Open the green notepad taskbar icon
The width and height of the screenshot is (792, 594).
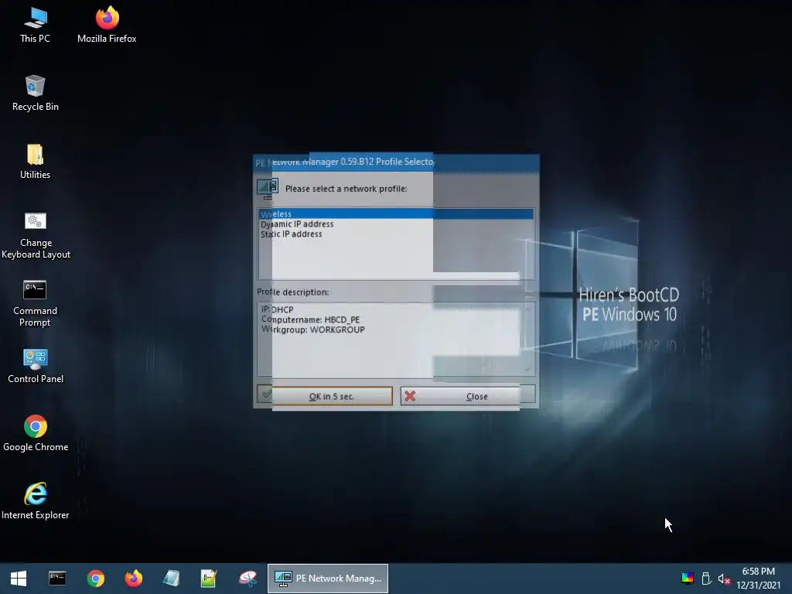coord(209,579)
